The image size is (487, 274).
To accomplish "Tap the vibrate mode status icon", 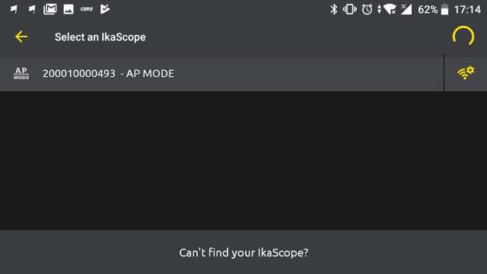I will [349, 9].
